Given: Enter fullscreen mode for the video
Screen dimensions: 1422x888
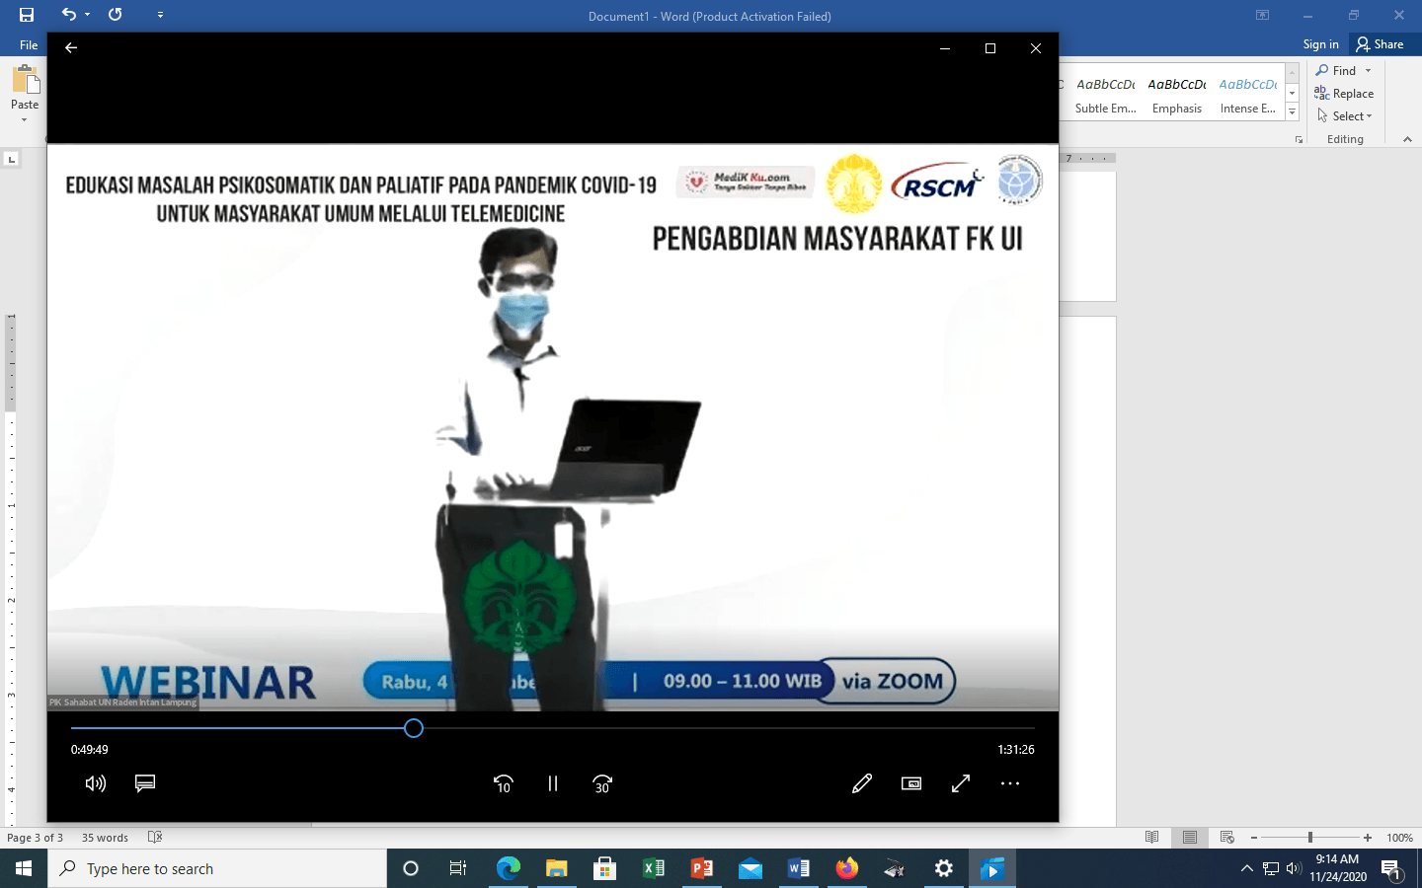Looking at the screenshot, I should coord(960,783).
